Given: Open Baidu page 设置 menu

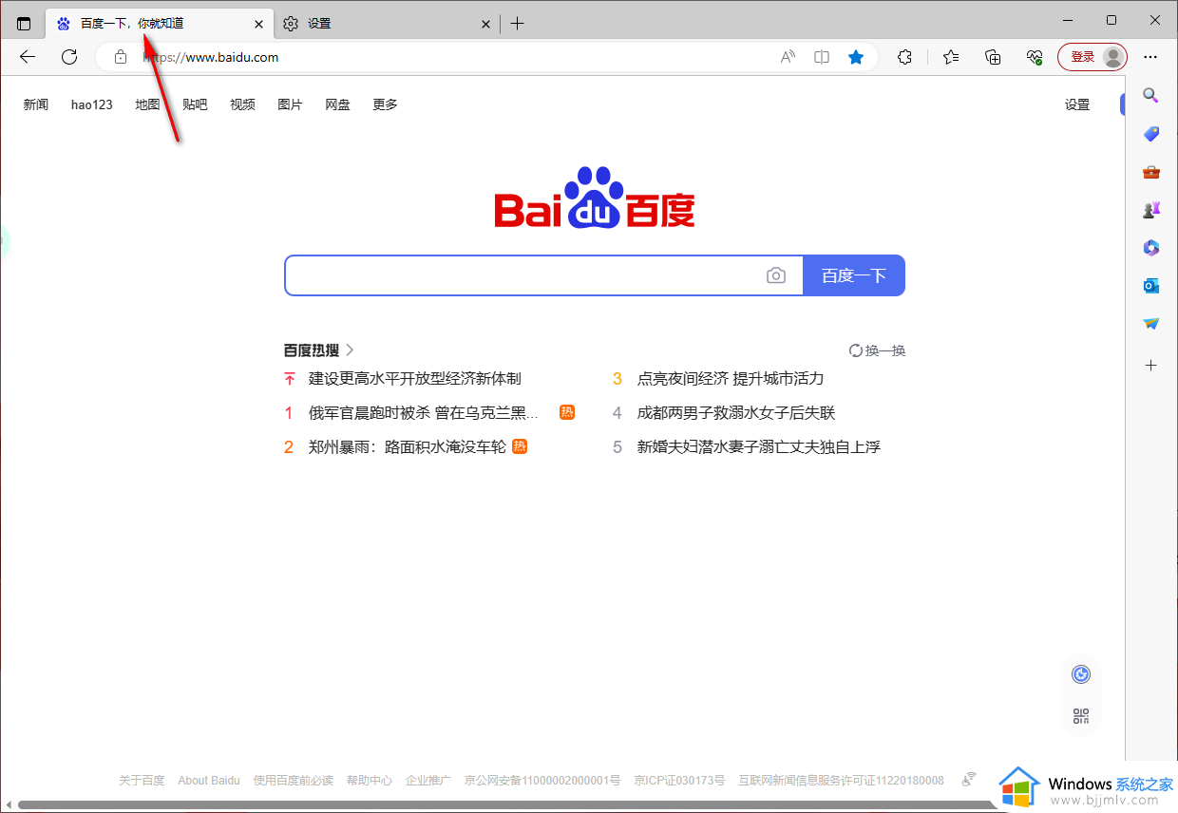Looking at the screenshot, I should pyautogui.click(x=1077, y=104).
